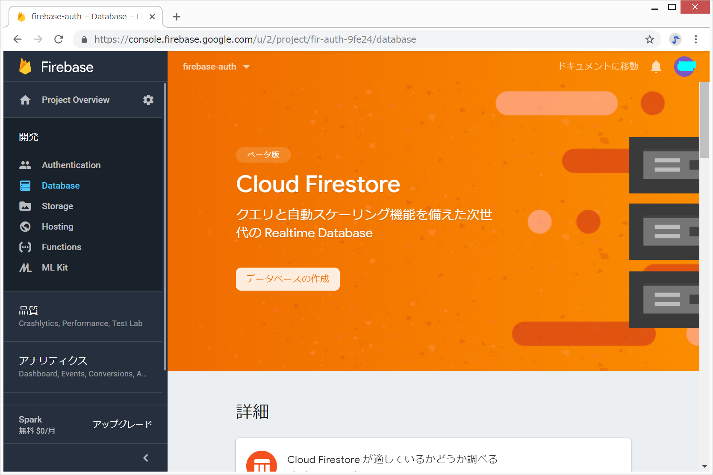This screenshot has width=713, height=475.
Task: Click the Storage folder icon
Action: (25, 206)
